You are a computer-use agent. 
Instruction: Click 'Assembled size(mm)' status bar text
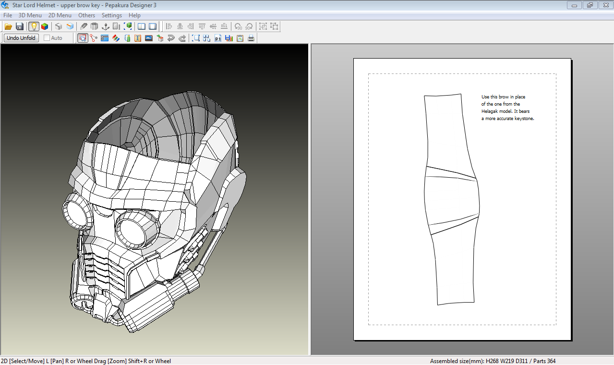point(493,361)
